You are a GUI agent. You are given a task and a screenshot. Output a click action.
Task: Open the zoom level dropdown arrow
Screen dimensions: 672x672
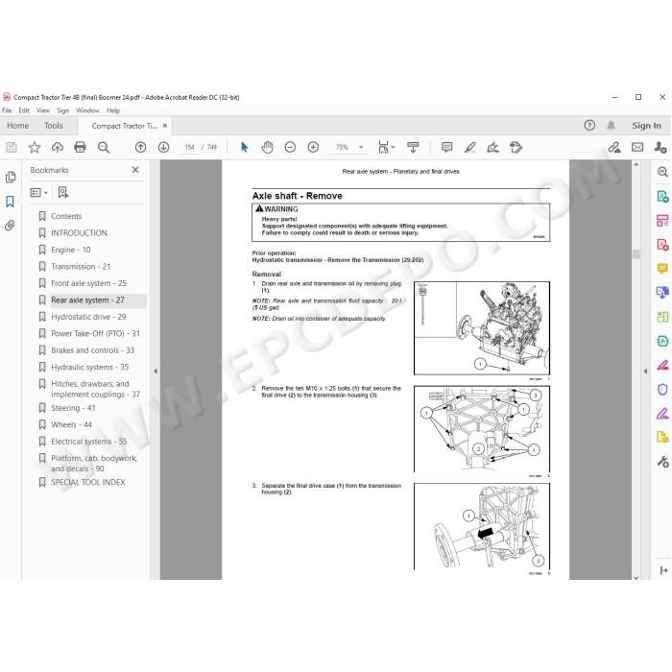[x=361, y=148]
